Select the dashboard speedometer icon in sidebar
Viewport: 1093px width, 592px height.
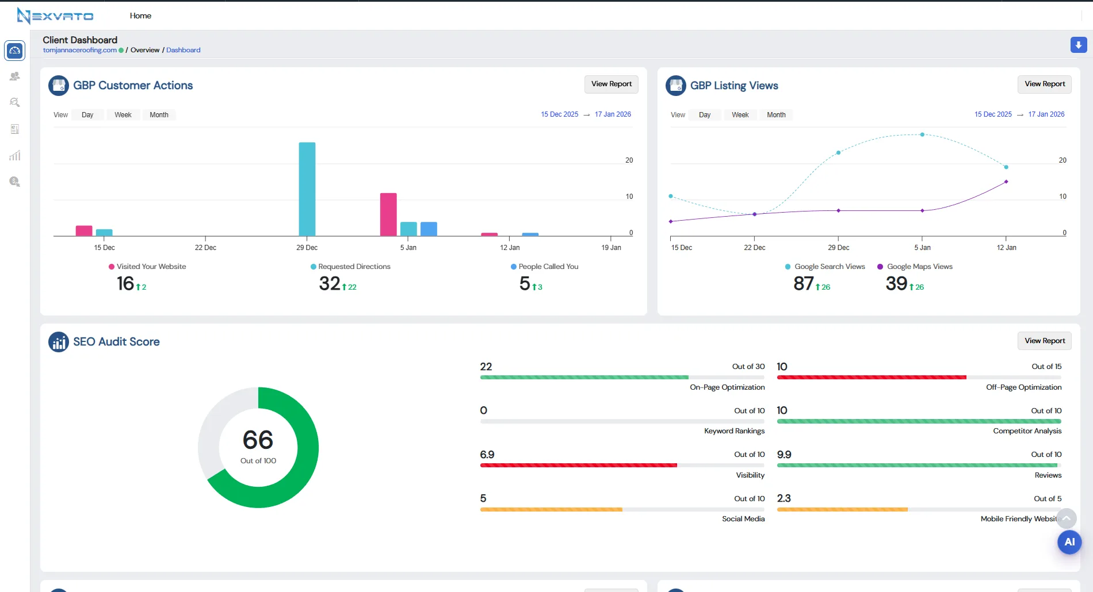click(x=14, y=51)
